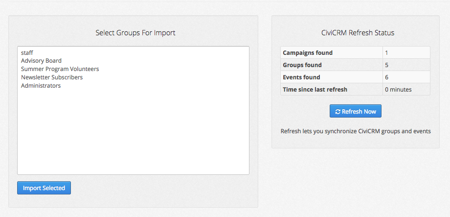Click the Refresh Now button
The image size is (450, 217).
355,111
